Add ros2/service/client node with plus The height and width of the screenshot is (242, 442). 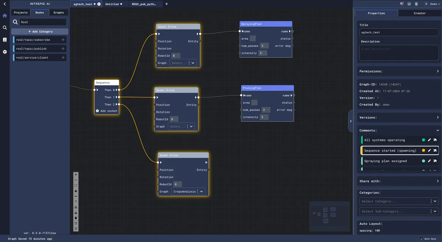(x=63, y=57)
